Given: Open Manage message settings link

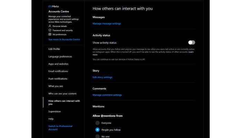Looking at the screenshot, I should (107, 23).
